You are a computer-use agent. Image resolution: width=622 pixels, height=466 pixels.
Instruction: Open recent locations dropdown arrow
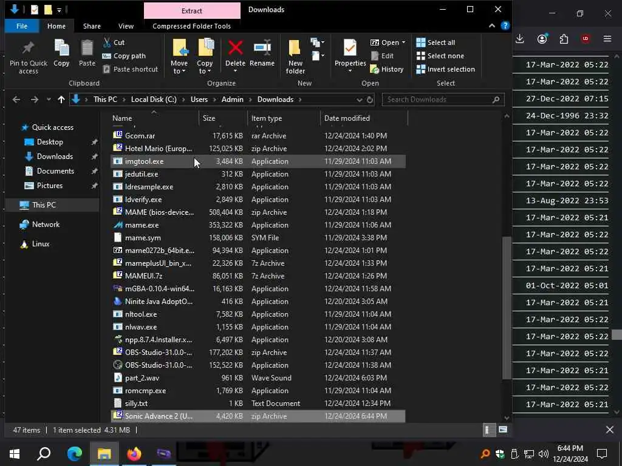point(49,100)
